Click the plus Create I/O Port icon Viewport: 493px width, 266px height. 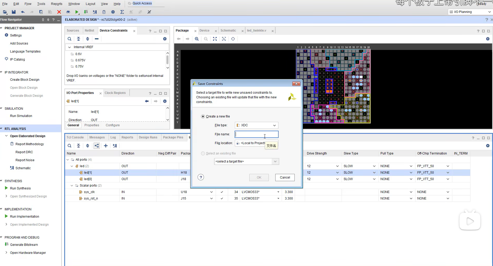(106, 146)
